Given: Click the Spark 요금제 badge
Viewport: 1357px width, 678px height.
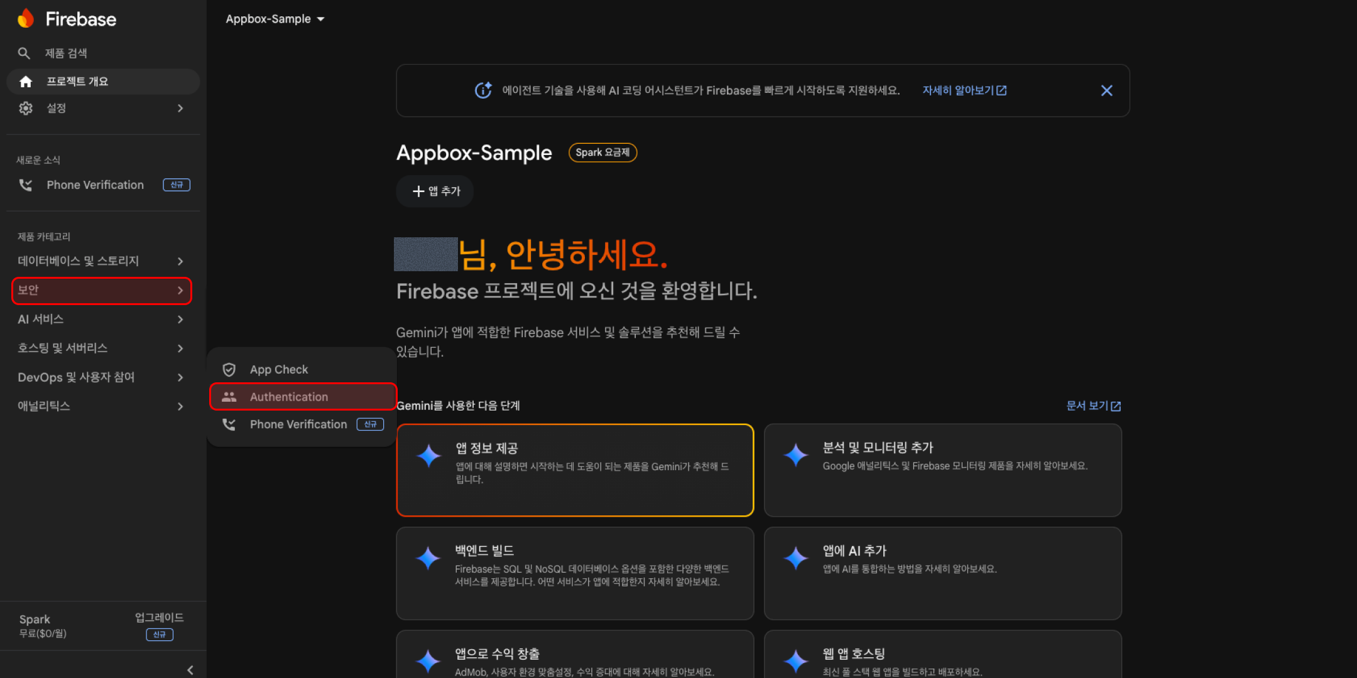Looking at the screenshot, I should (602, 153).
